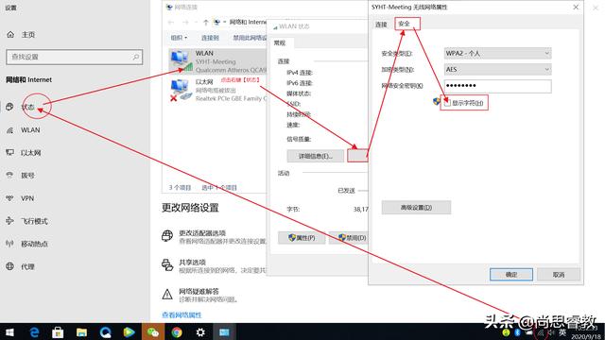This screenshot has width=605, height=340.
Task: Click Cancel (取消) in wireless properties
Action: click(559, 275)
